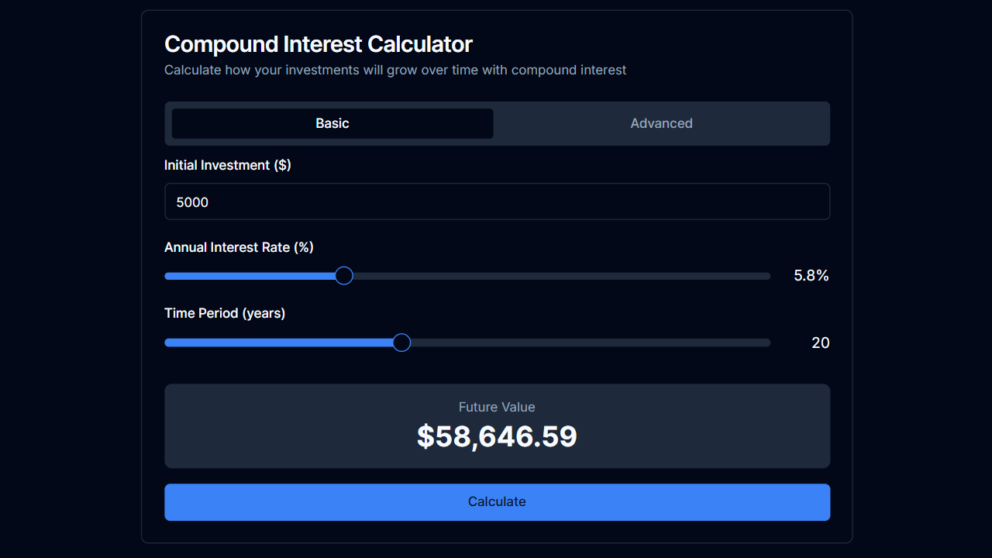
Task: Click the Annual Interest Rate slider handle
Action: click(x=343, y=275)
